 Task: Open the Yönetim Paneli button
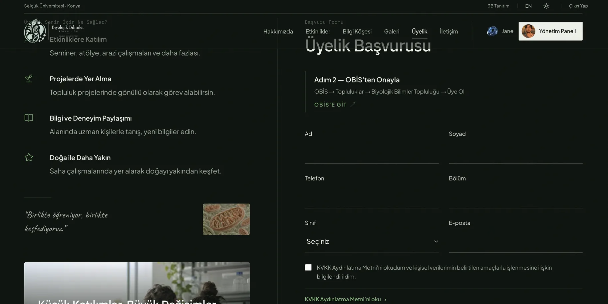click(x=550, y=31)
